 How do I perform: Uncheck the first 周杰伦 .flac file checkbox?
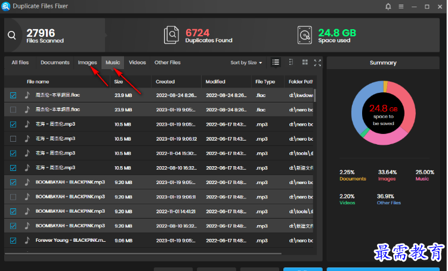click(x=13, y=95)
